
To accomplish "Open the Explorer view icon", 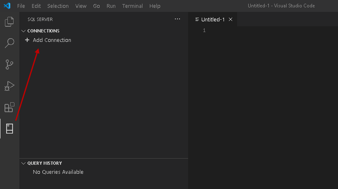I will pos(9,22).
